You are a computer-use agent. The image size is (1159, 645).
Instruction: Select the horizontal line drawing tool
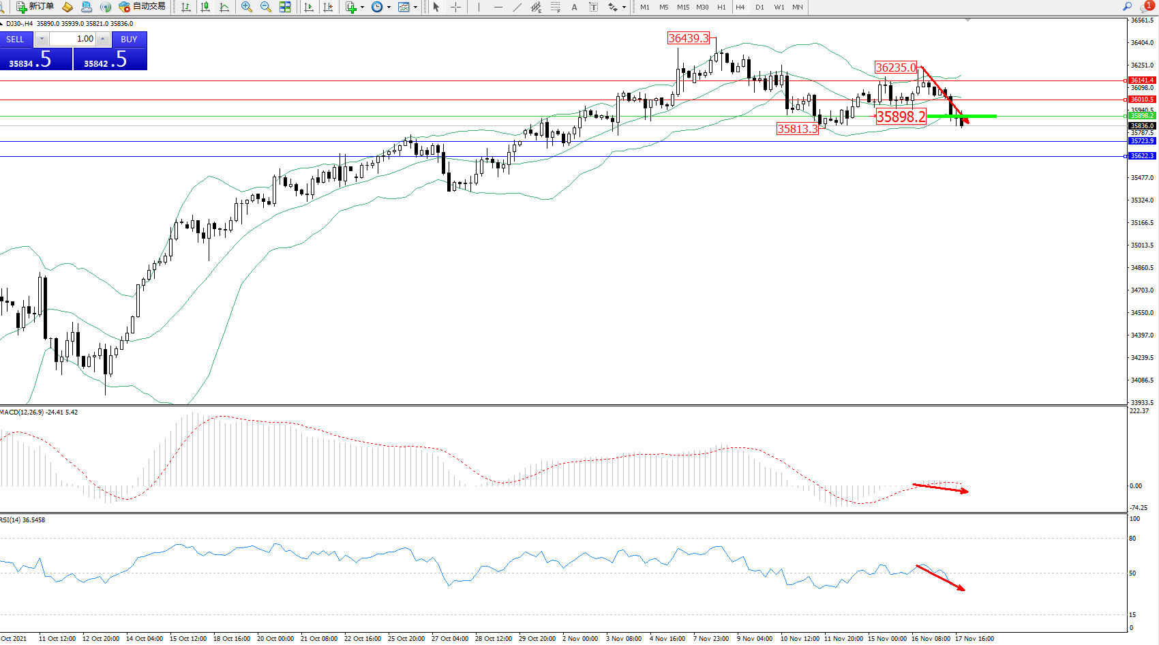click(498, 7)
